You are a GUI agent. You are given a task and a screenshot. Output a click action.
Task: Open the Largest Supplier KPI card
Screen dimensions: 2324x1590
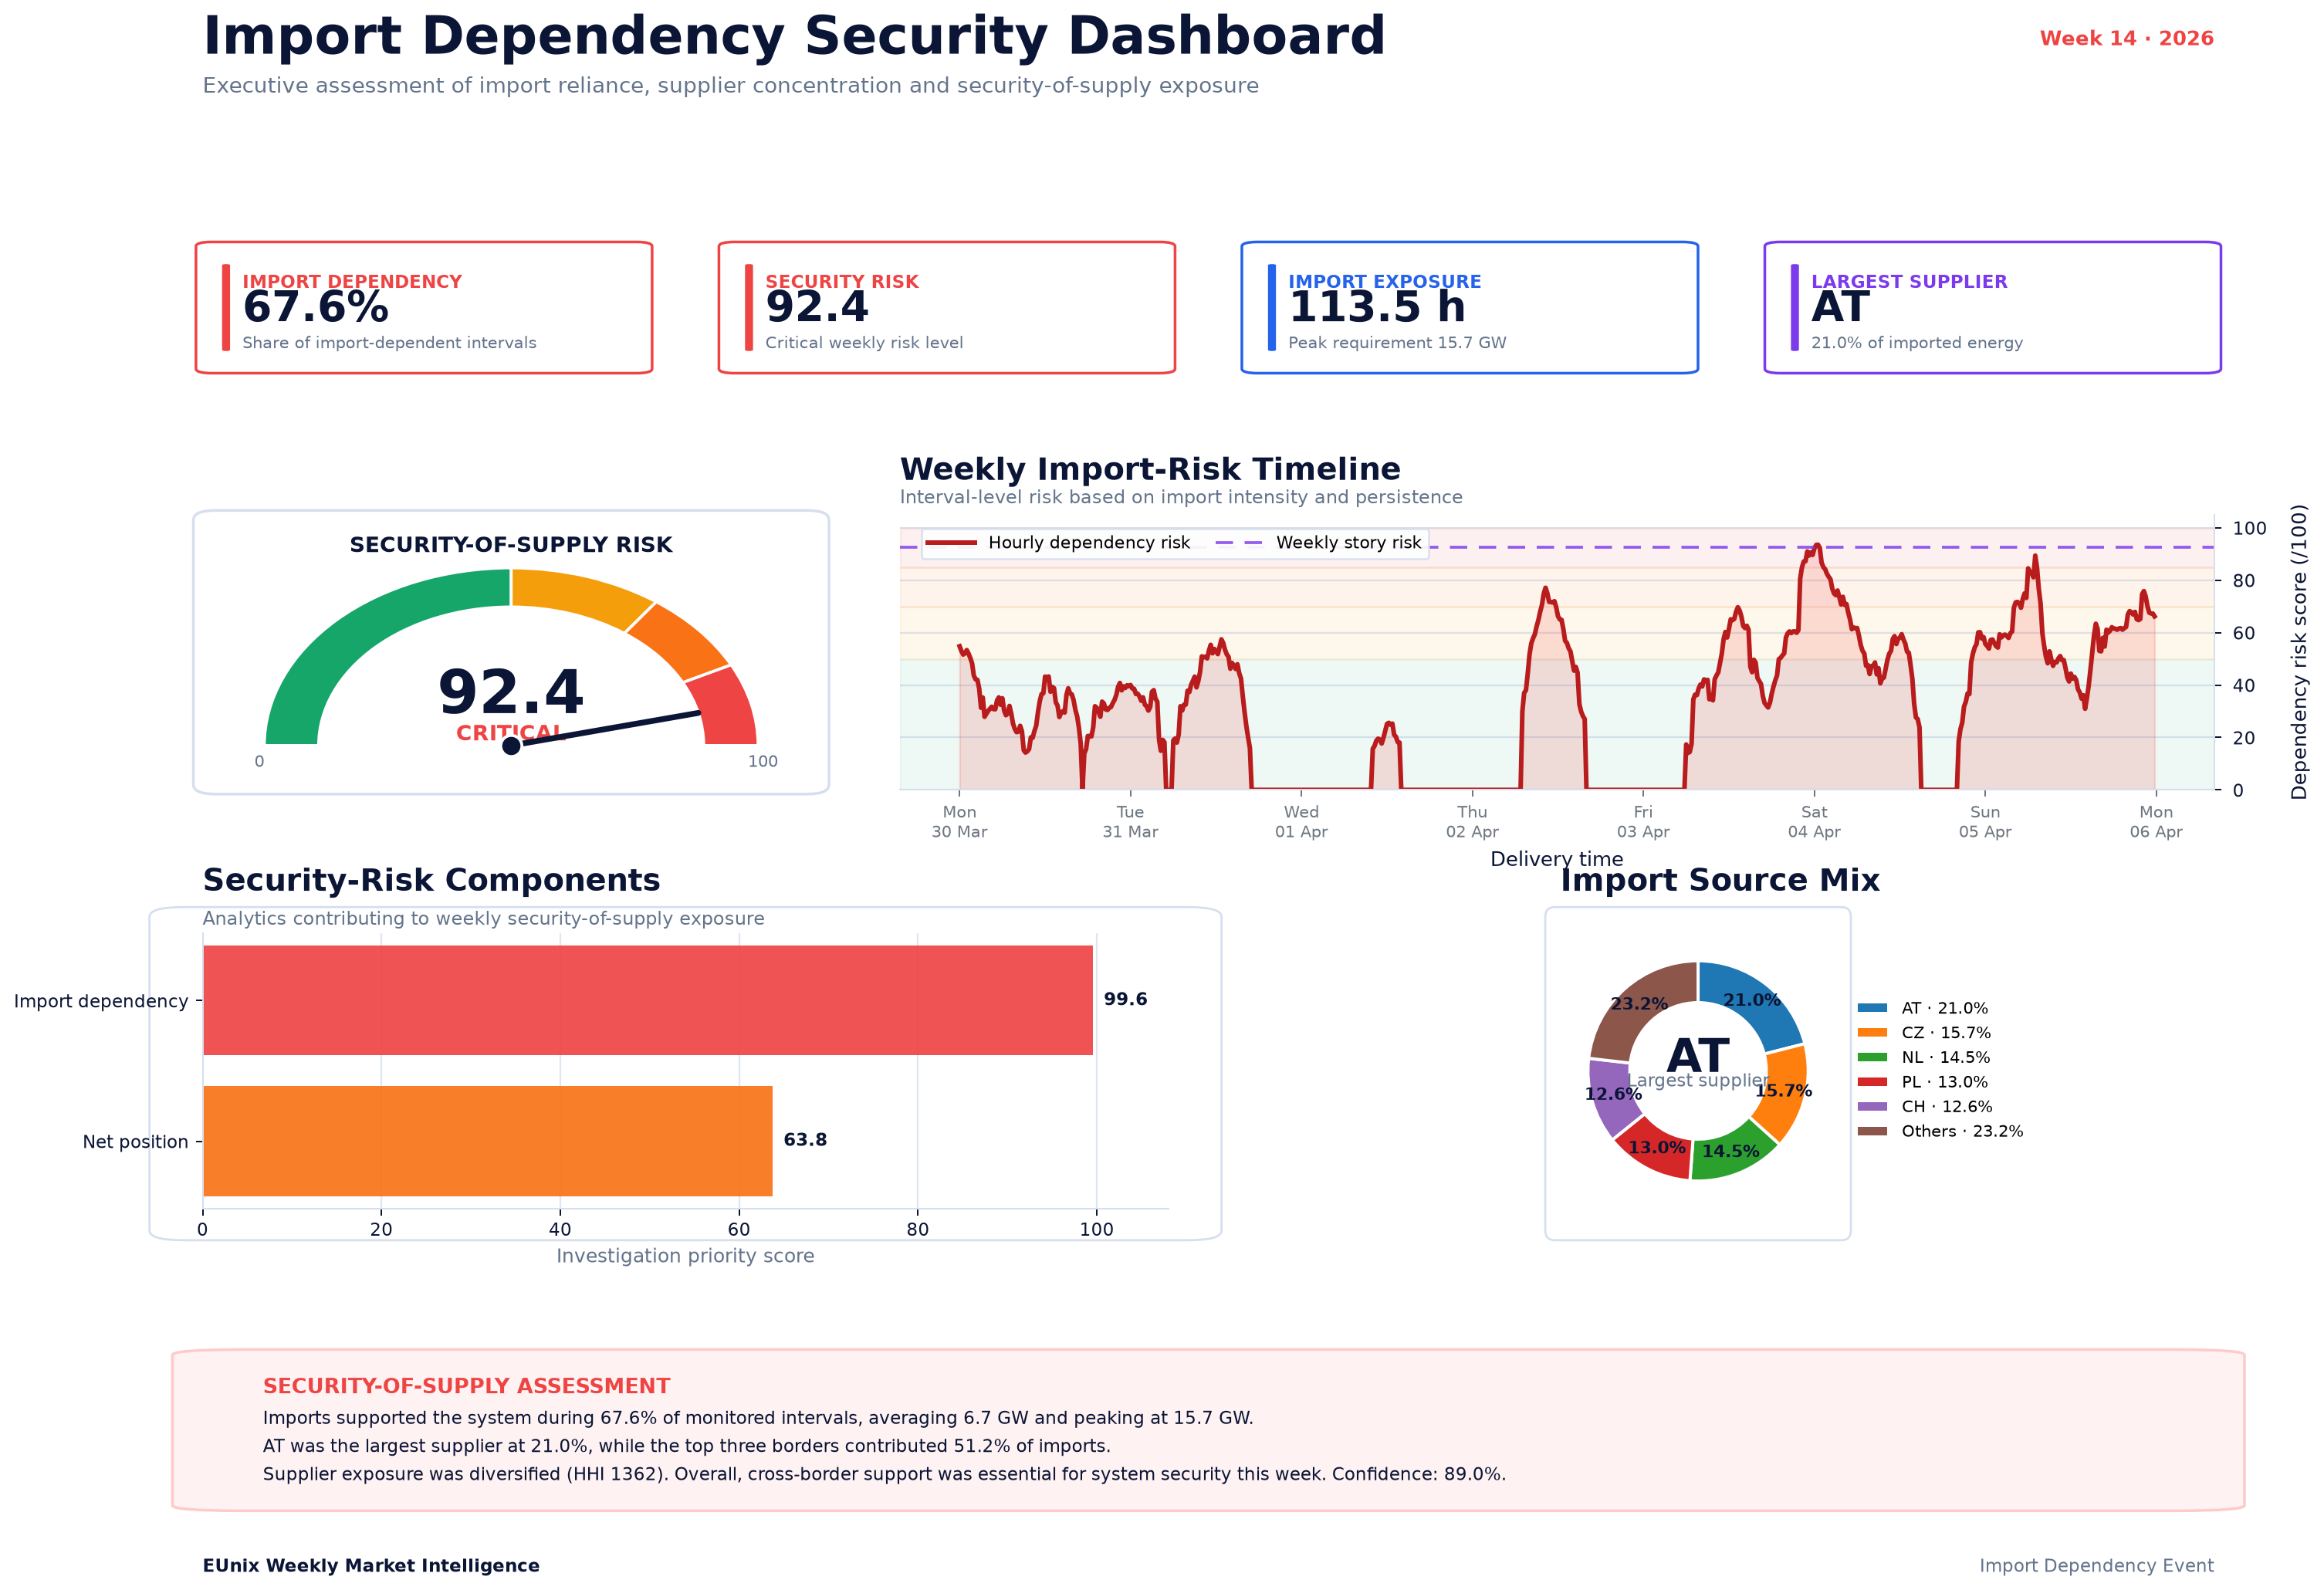[1993, 308]
